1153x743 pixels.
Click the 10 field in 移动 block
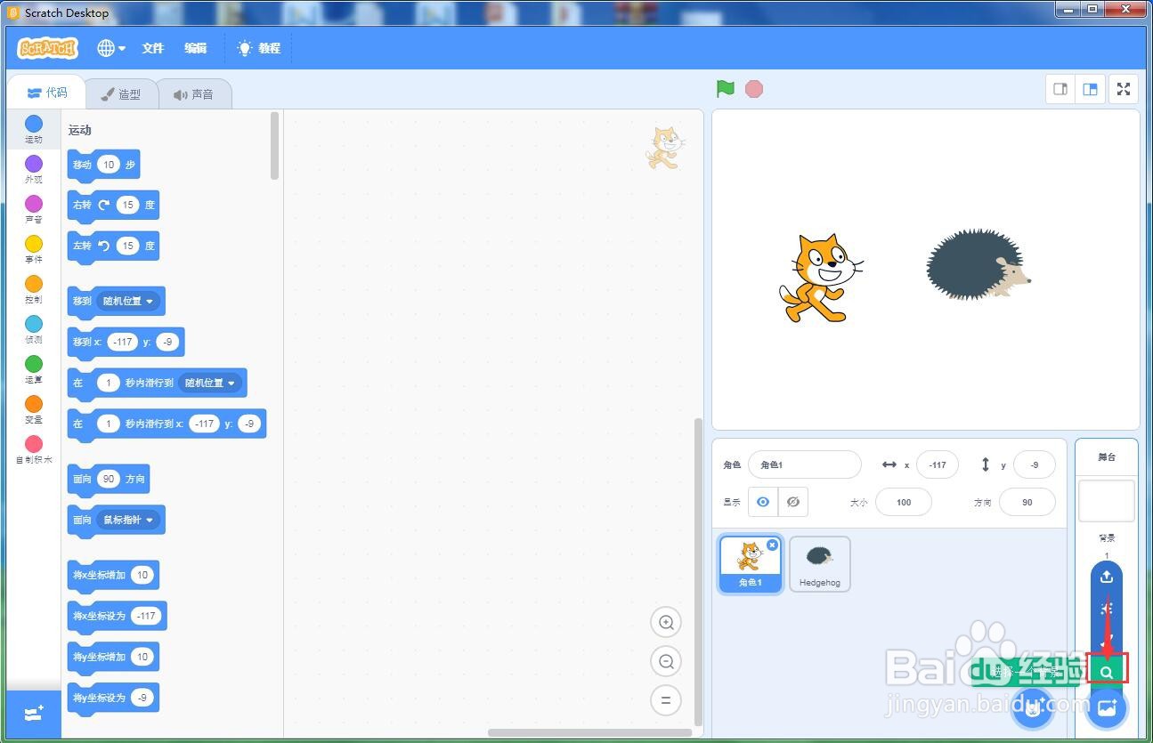(109, 165)
